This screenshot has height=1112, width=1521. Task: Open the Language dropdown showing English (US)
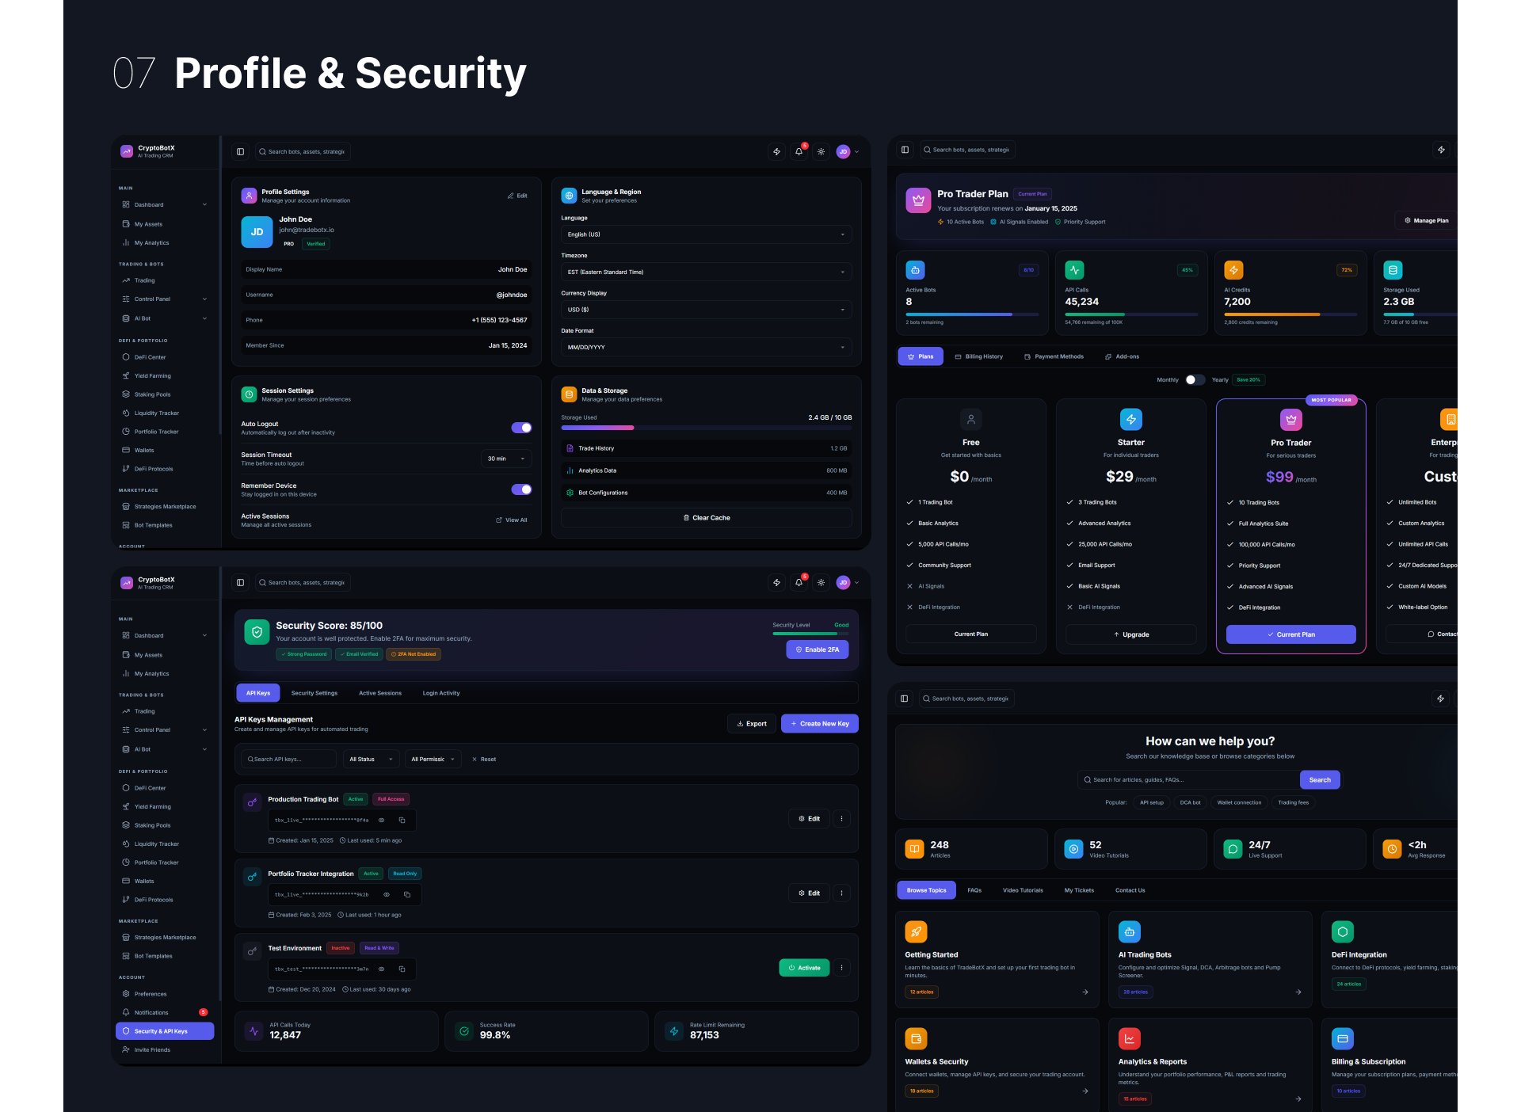coord(706,234)
